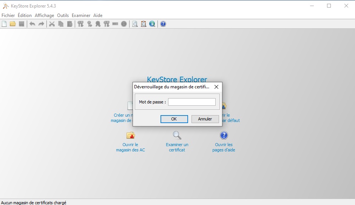The image size is (355, 205).
Task: Click the Import Key Pair toolbar icon
Action: point(106,24)
